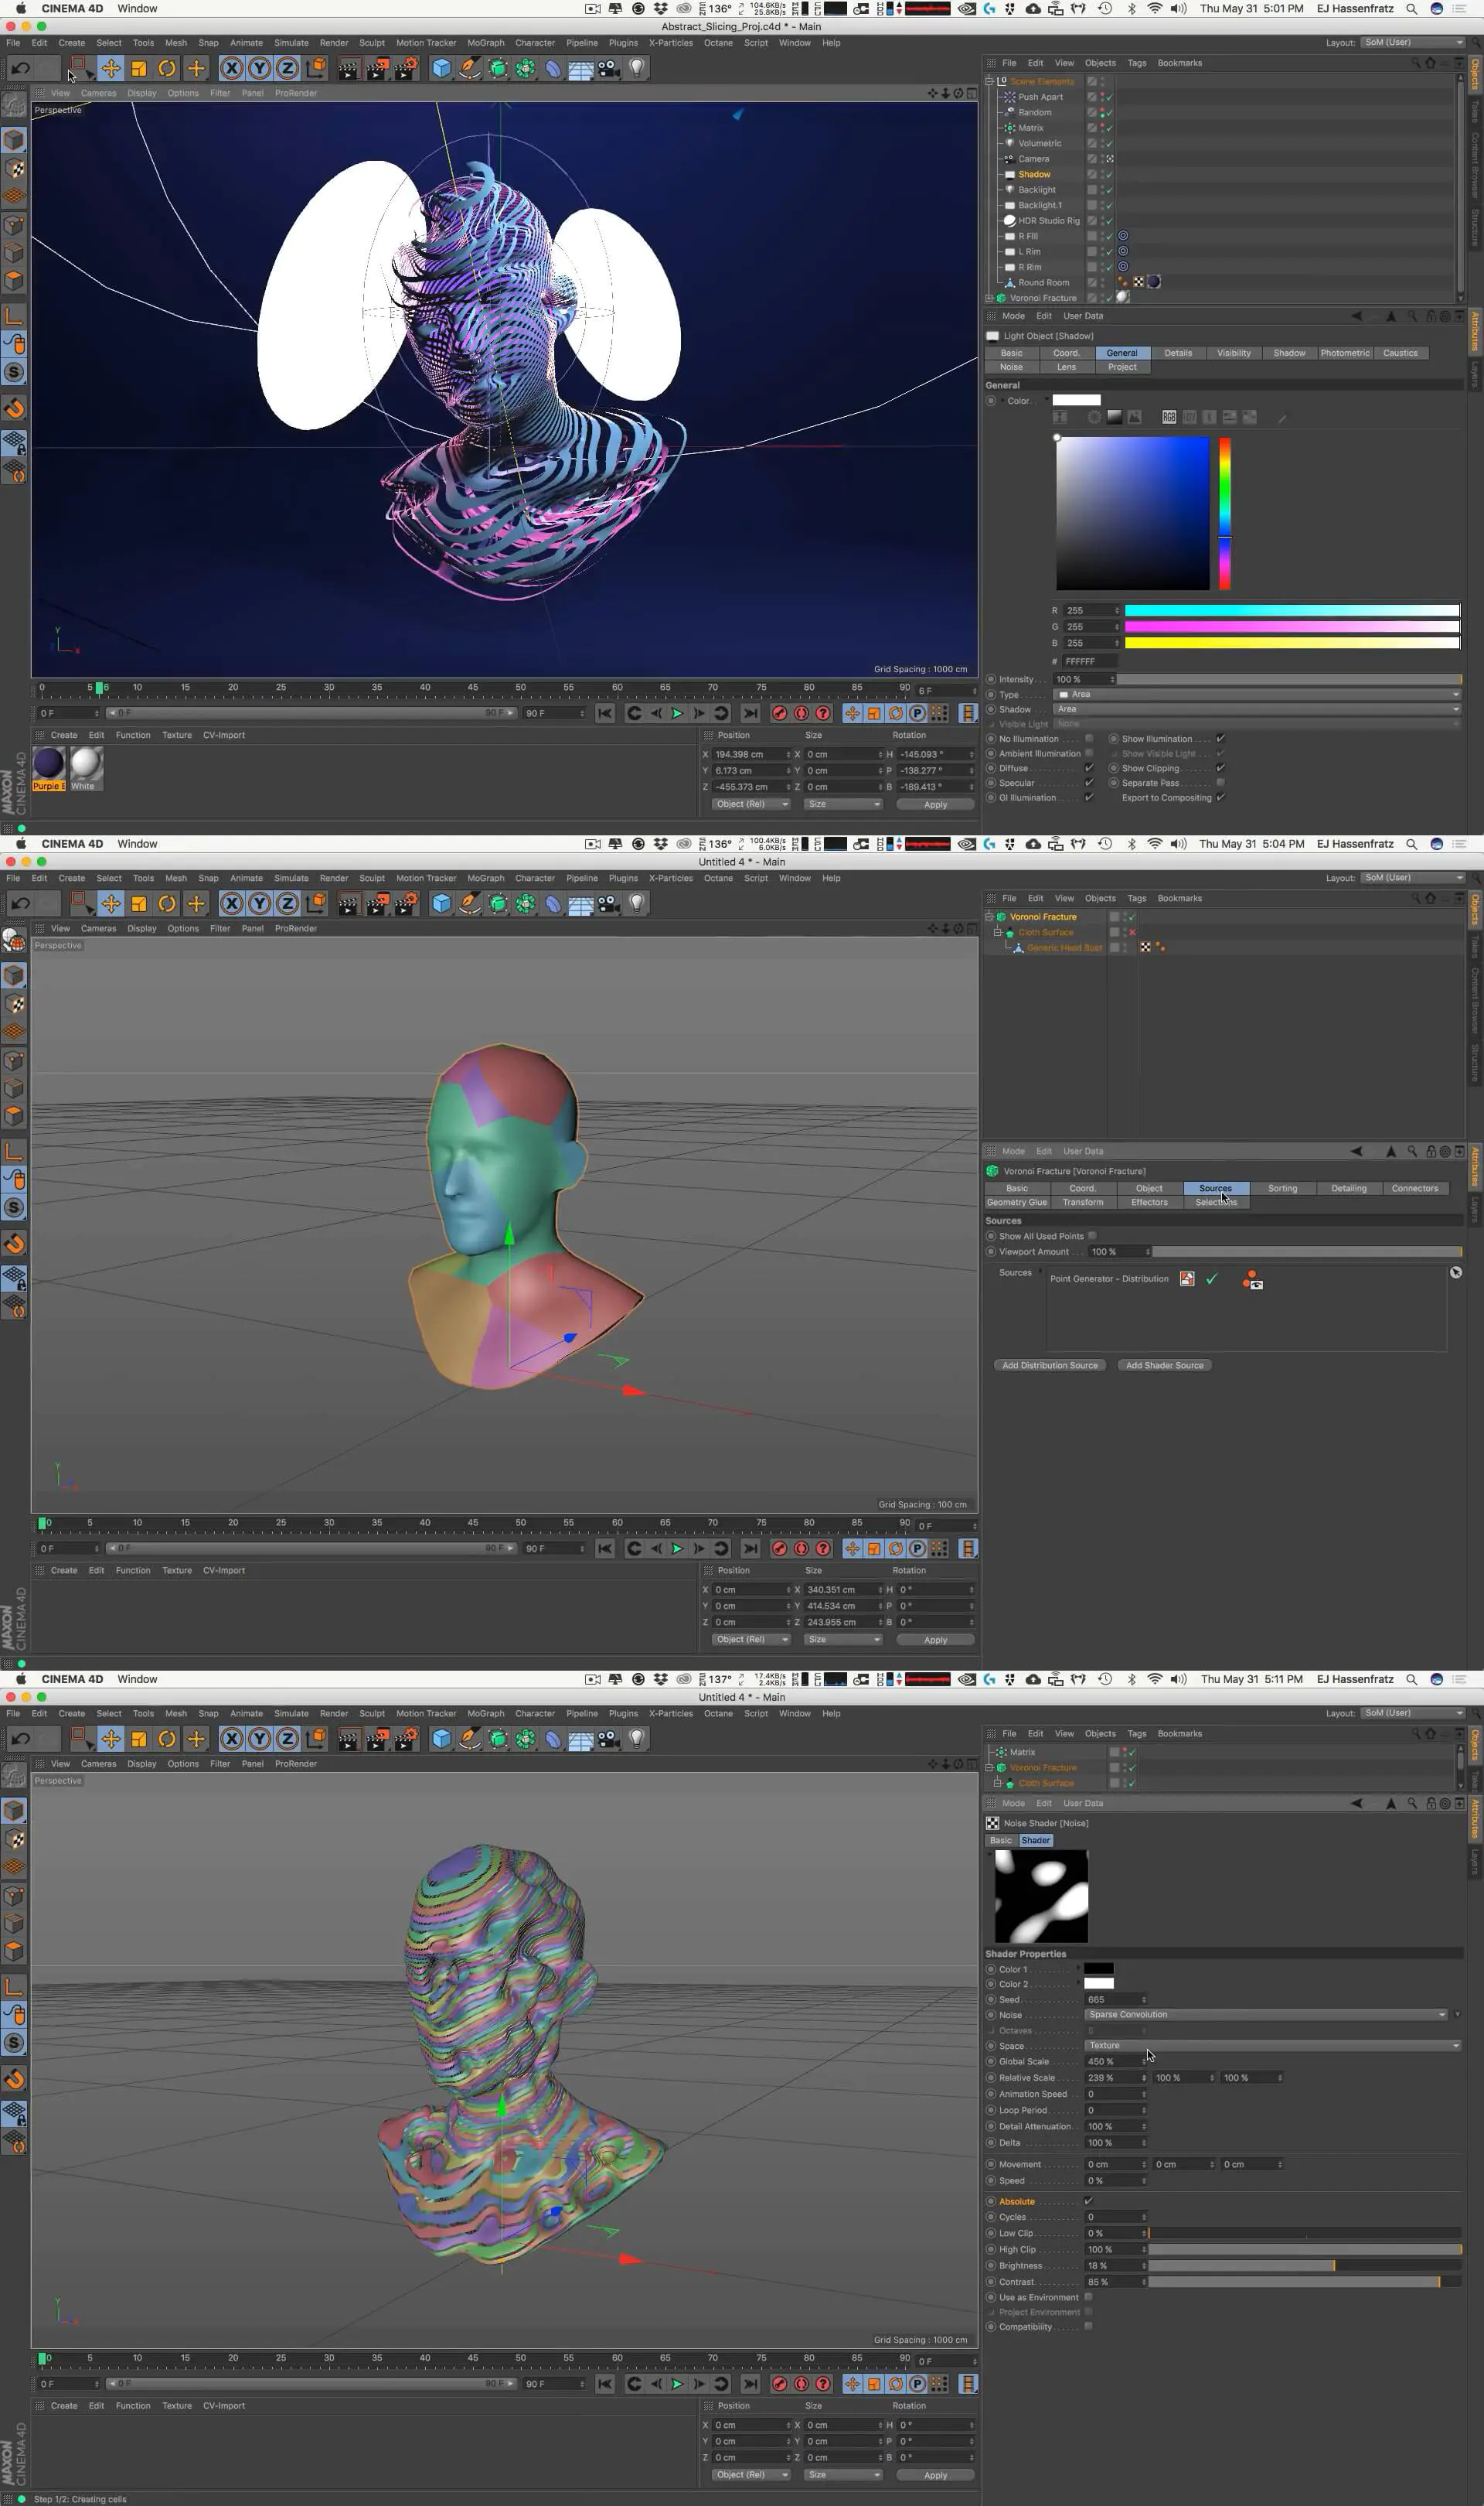
Task: Open Sorting tab of Voronoi Fracture
Action: point(1282,1189)
